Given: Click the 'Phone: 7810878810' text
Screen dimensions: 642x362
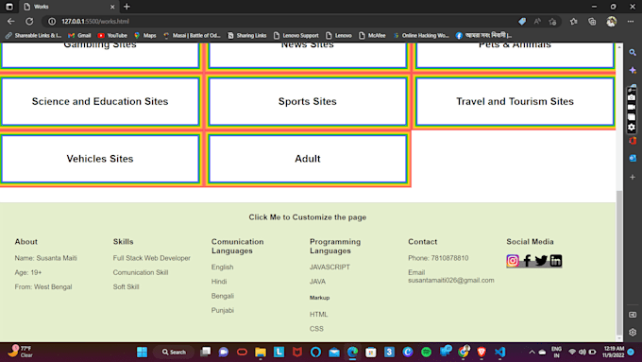Looking at the screenshot, I should click(438, 258).
